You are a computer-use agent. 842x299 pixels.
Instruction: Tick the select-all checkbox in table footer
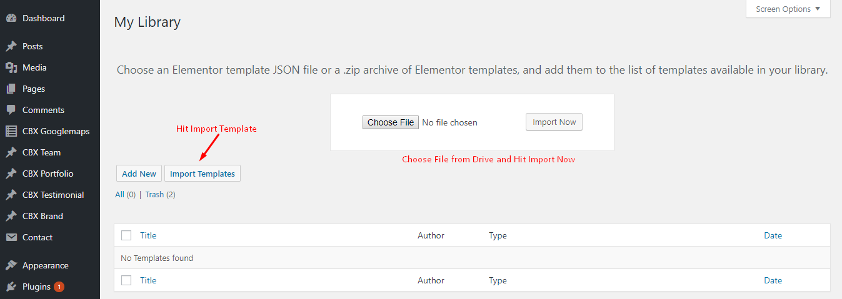[x=126, y=280]
